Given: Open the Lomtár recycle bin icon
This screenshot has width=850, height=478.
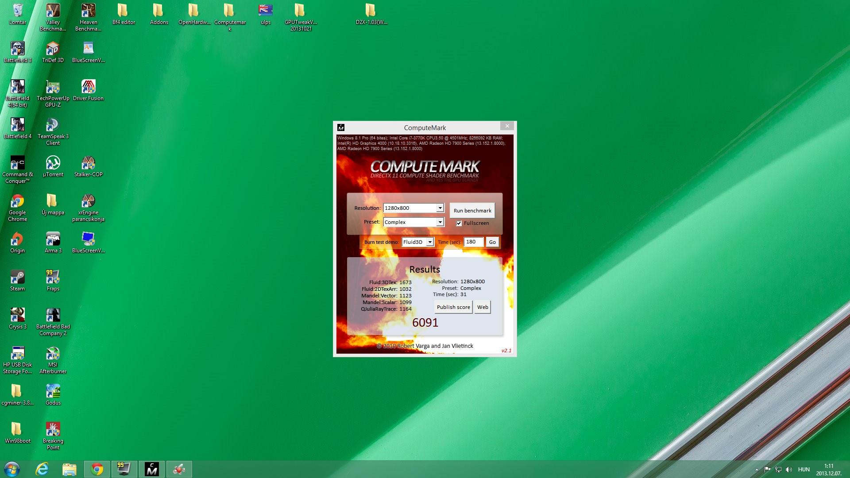Looking at the screenshot, I should 18,14.
